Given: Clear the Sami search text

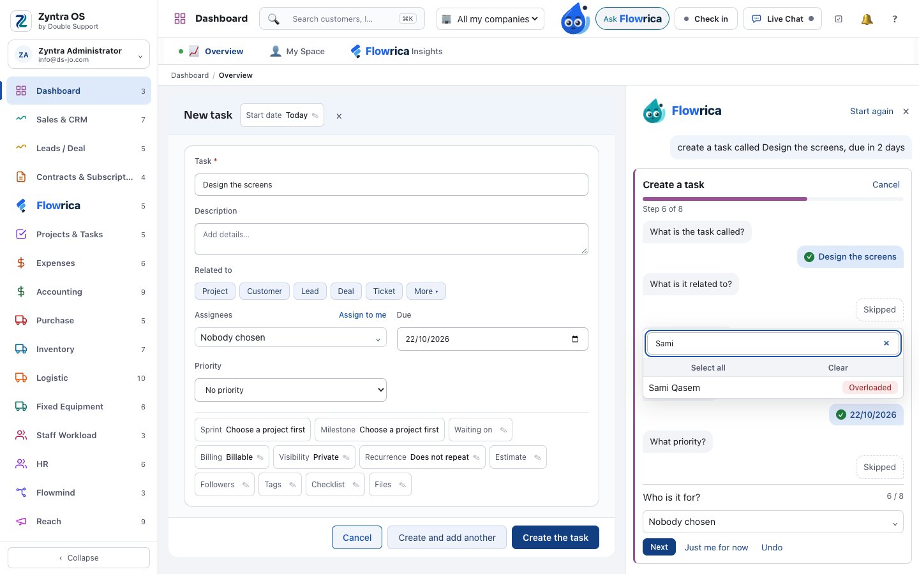Looking at the screenshot, I should (x=886, y=343).
